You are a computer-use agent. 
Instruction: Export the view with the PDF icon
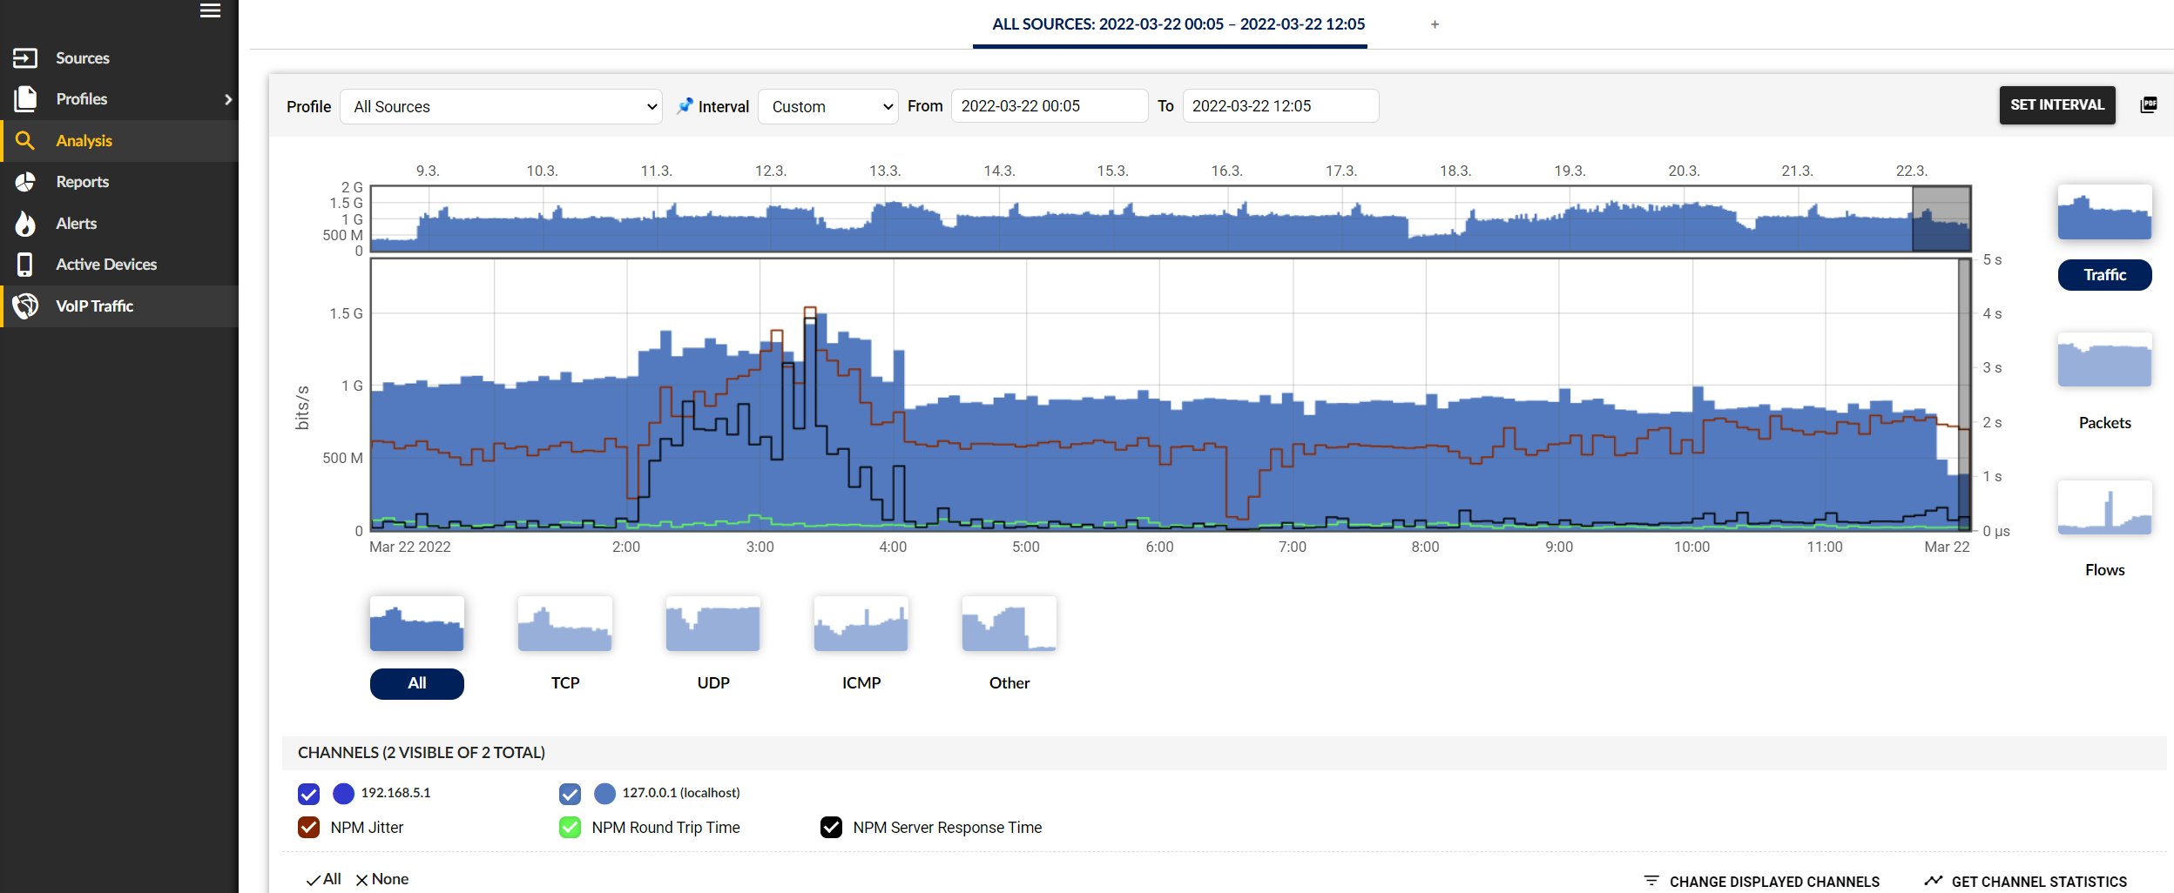point(2149,105)
